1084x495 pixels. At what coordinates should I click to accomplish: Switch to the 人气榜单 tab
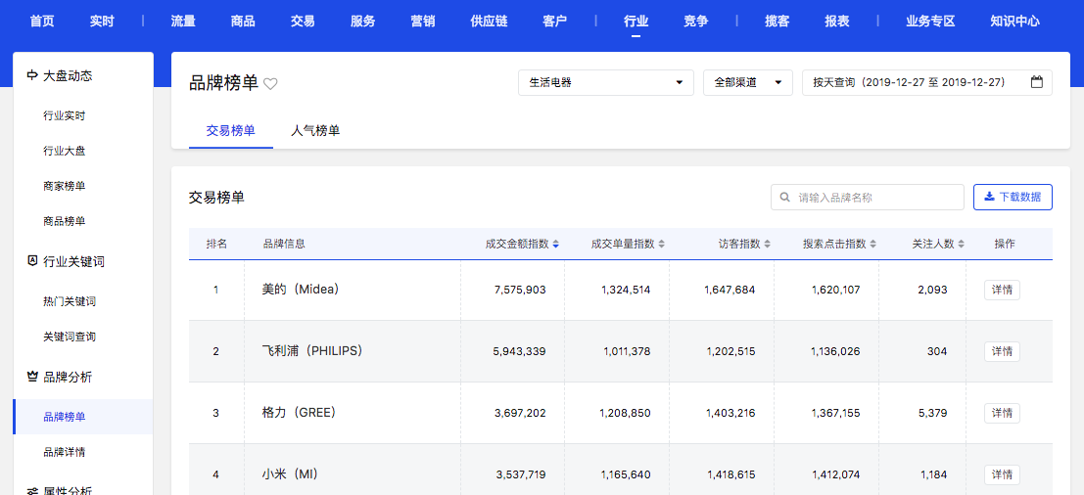click(315, 131)
